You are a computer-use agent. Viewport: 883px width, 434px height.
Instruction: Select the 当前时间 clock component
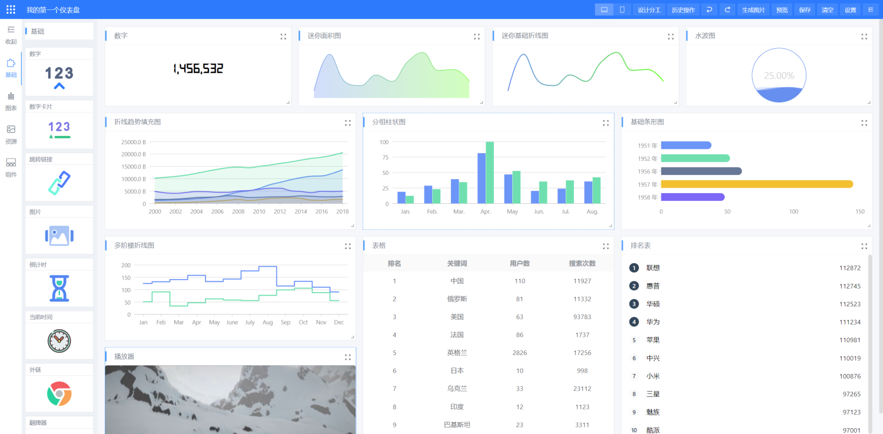[59, 341]
